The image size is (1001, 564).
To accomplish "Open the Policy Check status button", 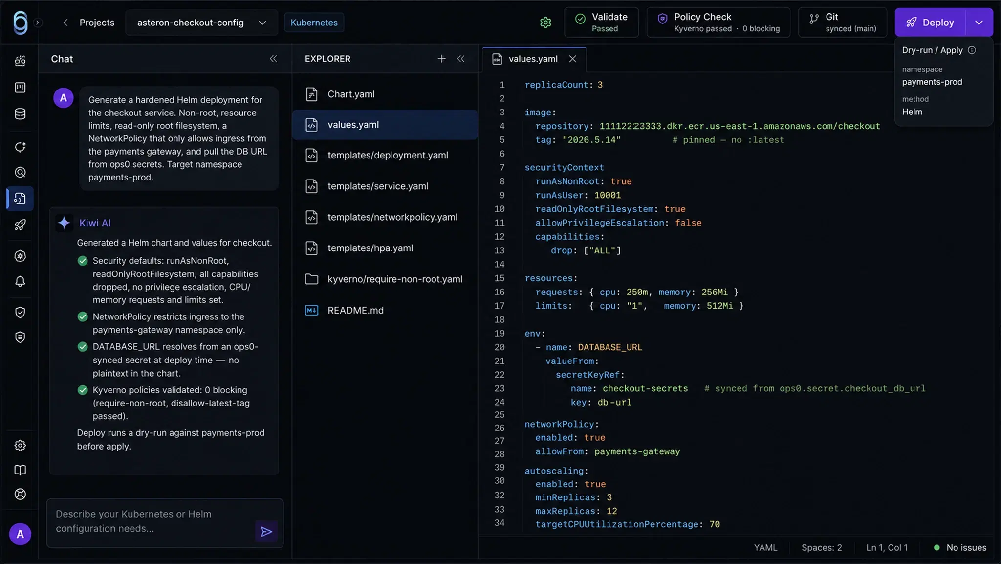I will tap(718, 23).
